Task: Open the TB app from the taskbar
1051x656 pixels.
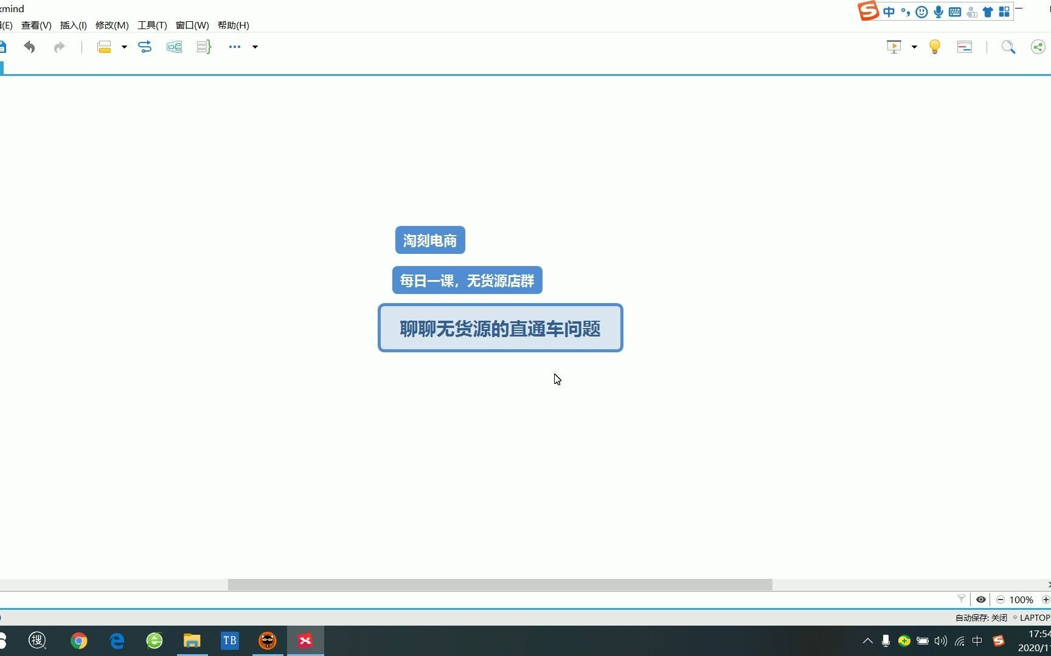Action: click(x=230, y=640)
